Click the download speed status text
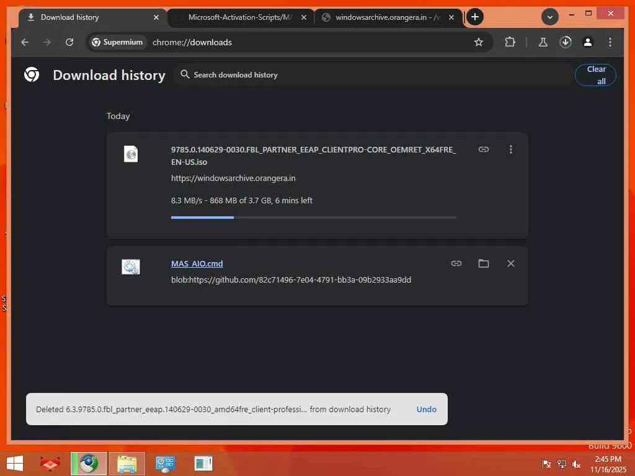This screenshot has height=476, width=635. pos(241,200)
